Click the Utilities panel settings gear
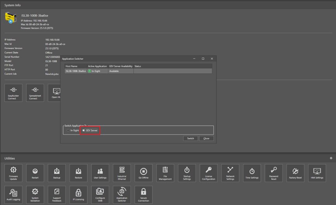Image resolution: width=336 pixels, height=205 pixels. 331,158
